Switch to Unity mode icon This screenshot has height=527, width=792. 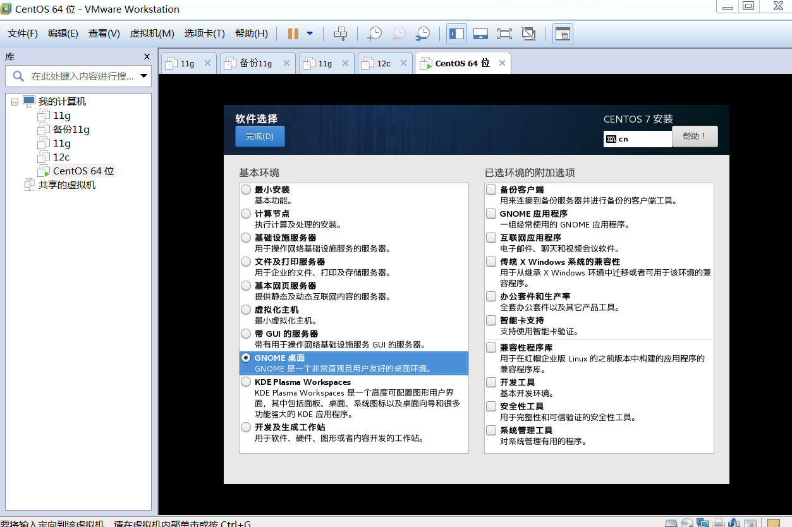[528, 33]
